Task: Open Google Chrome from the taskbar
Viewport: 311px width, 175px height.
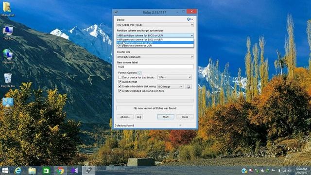Action: (60, 171)
